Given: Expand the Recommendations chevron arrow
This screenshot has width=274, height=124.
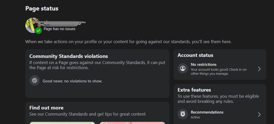Looking at the screenshot, I should tap(259, 115).
